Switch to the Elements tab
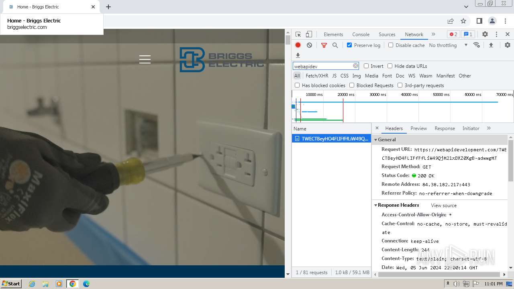This screenshot has height=289, width=514. pos(333,35)
